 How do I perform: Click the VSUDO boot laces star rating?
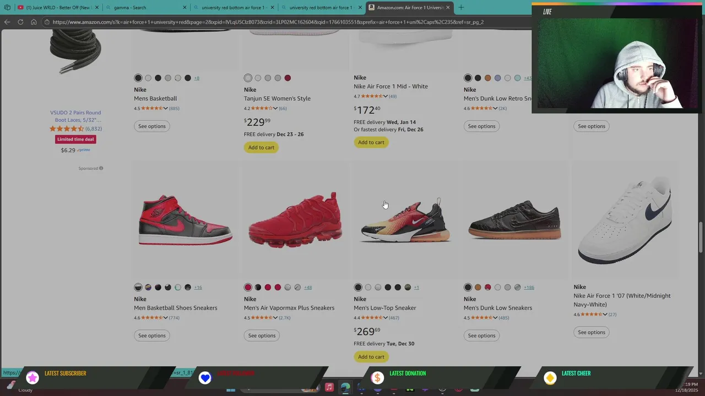67,129
